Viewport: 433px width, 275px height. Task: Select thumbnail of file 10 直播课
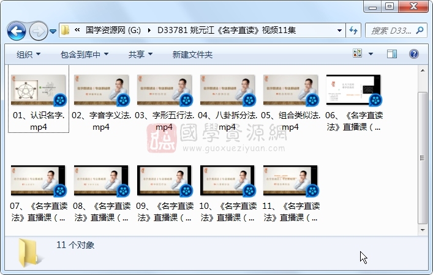pyautogui.click(x=228, y=181)
